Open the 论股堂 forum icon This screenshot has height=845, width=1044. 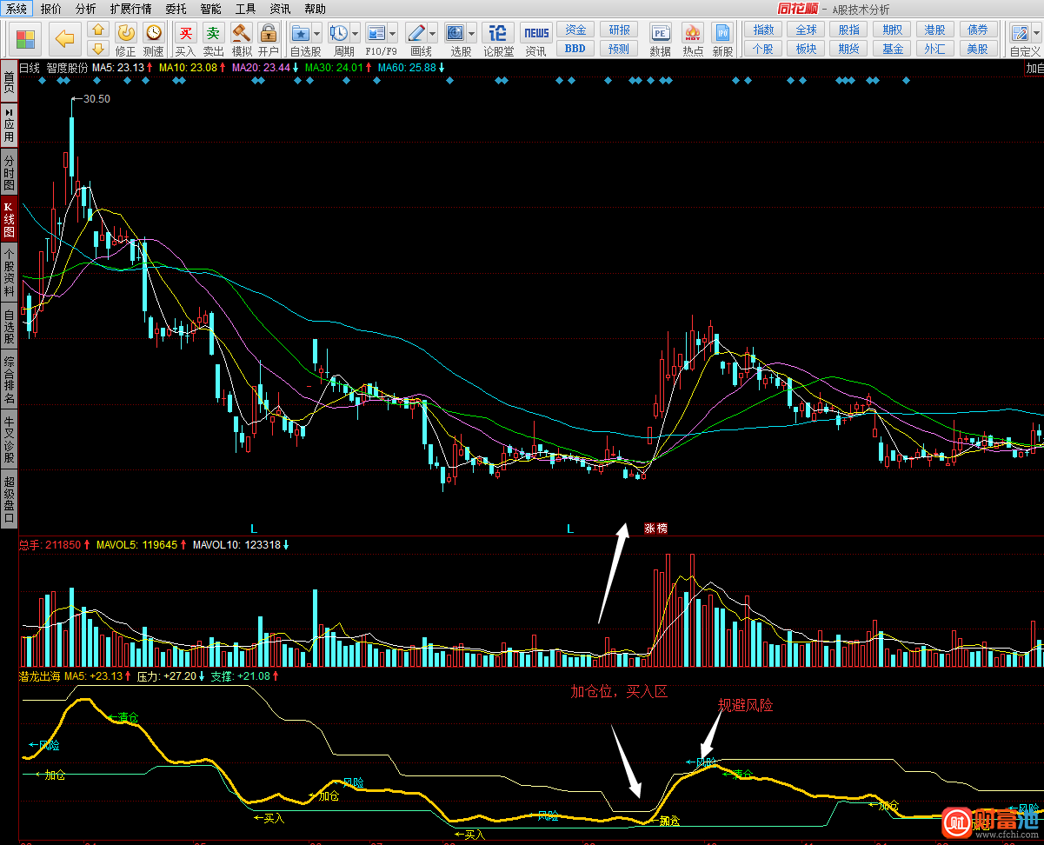click(x=498, y=33)
